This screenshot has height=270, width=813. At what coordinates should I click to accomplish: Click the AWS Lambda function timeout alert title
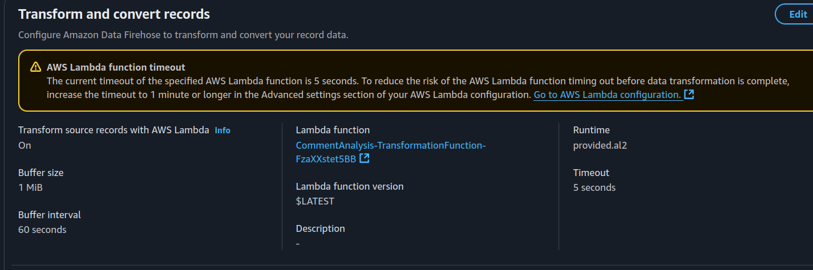coord(116,68)
